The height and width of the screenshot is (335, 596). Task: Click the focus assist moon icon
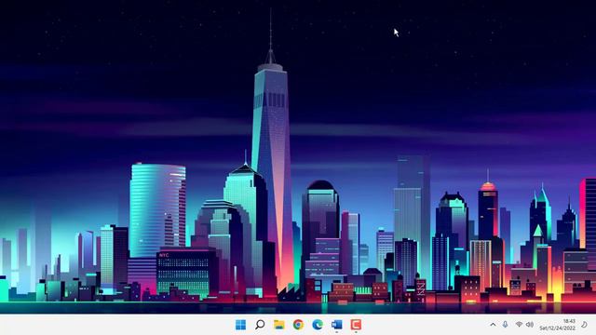click(584, 325)
